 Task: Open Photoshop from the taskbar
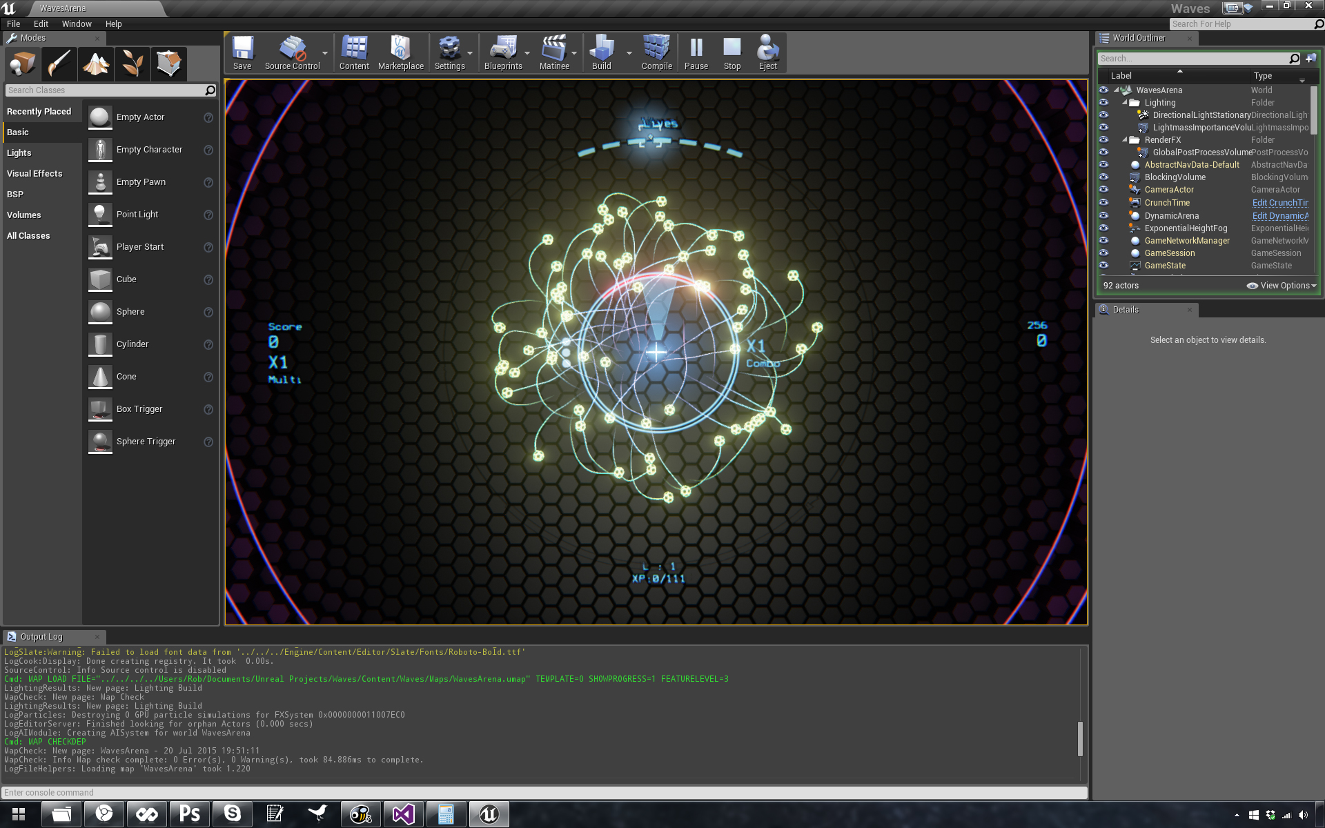pos(190,815)
